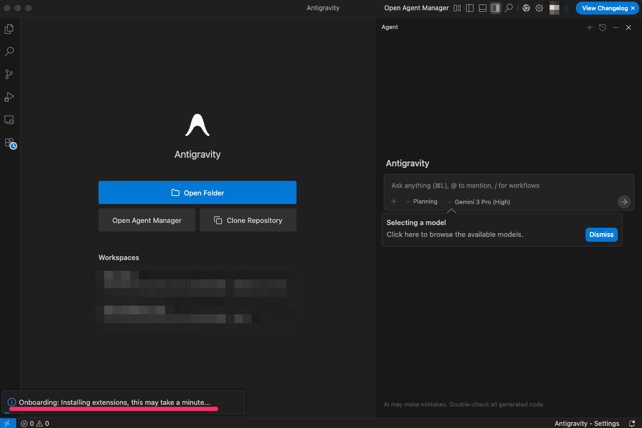Click the Clone Repository button
The image size is (642, 428).
[x=248, y=220]
